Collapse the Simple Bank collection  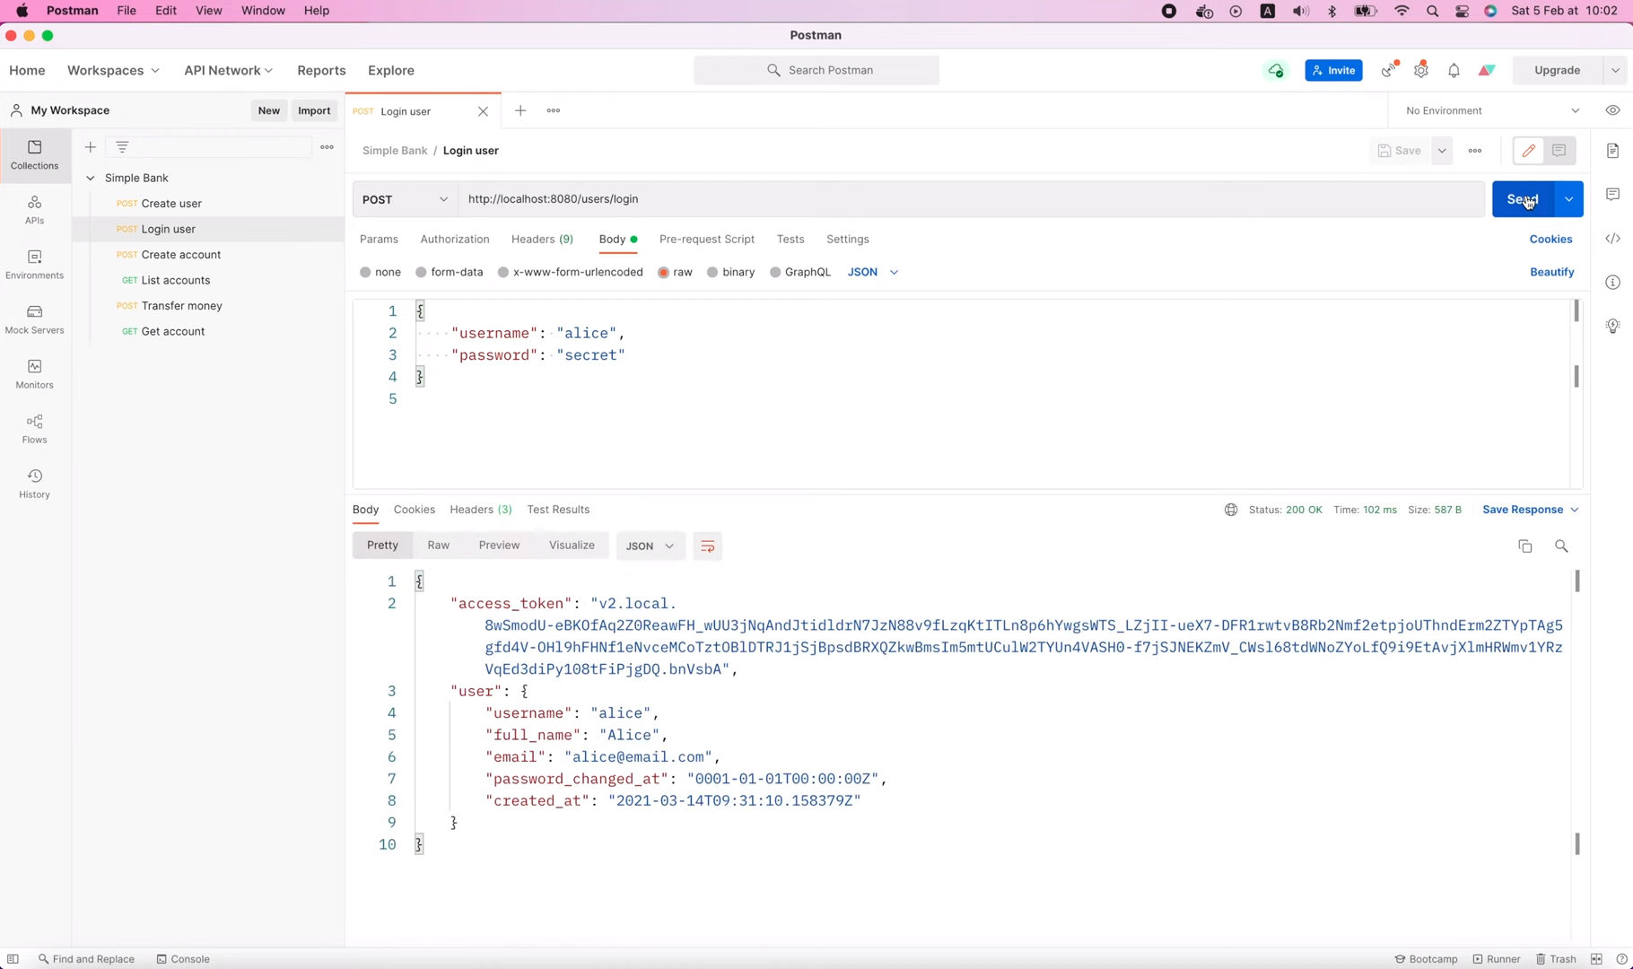(x=91, y=178)
